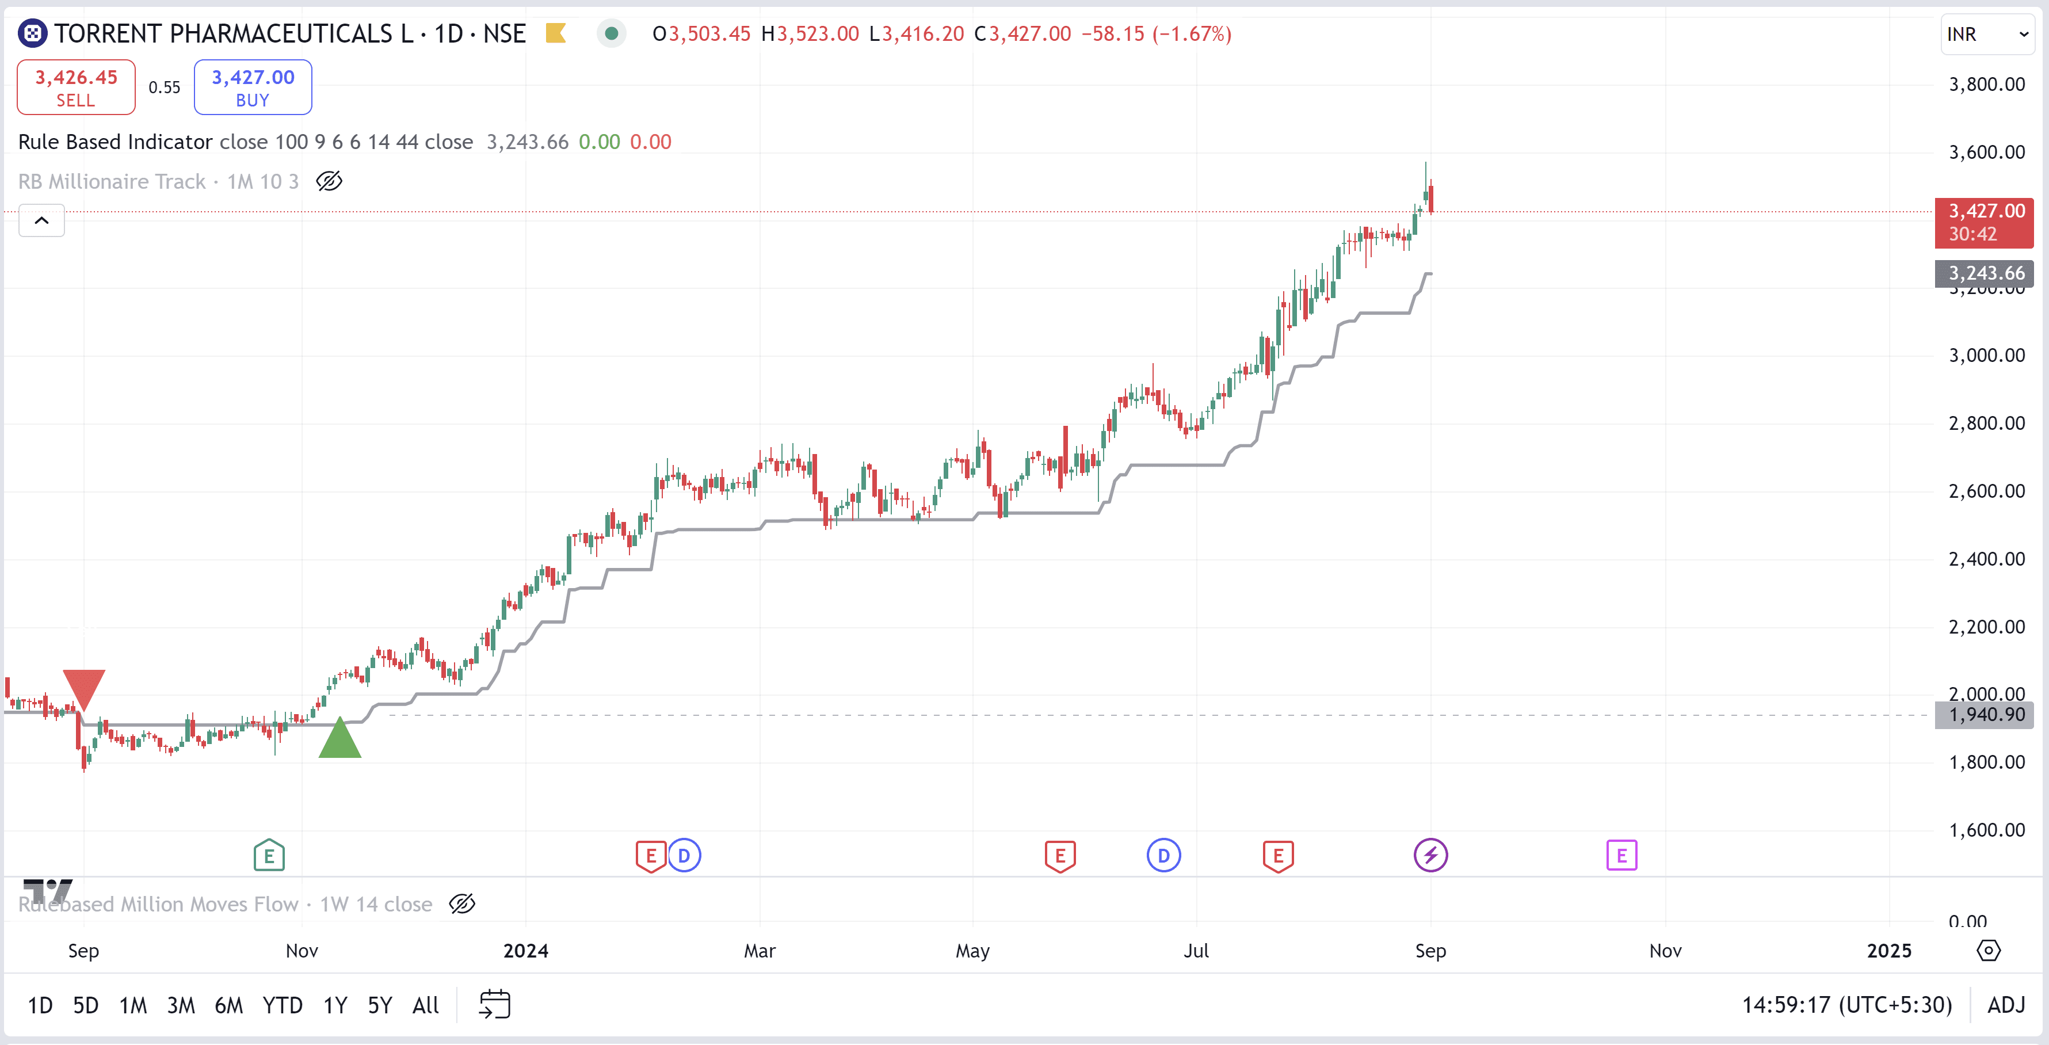The image size is (2049, 1045).
Task: Toggle visibility of RB Millionaire Track indicator
Action: coord(329,181)
